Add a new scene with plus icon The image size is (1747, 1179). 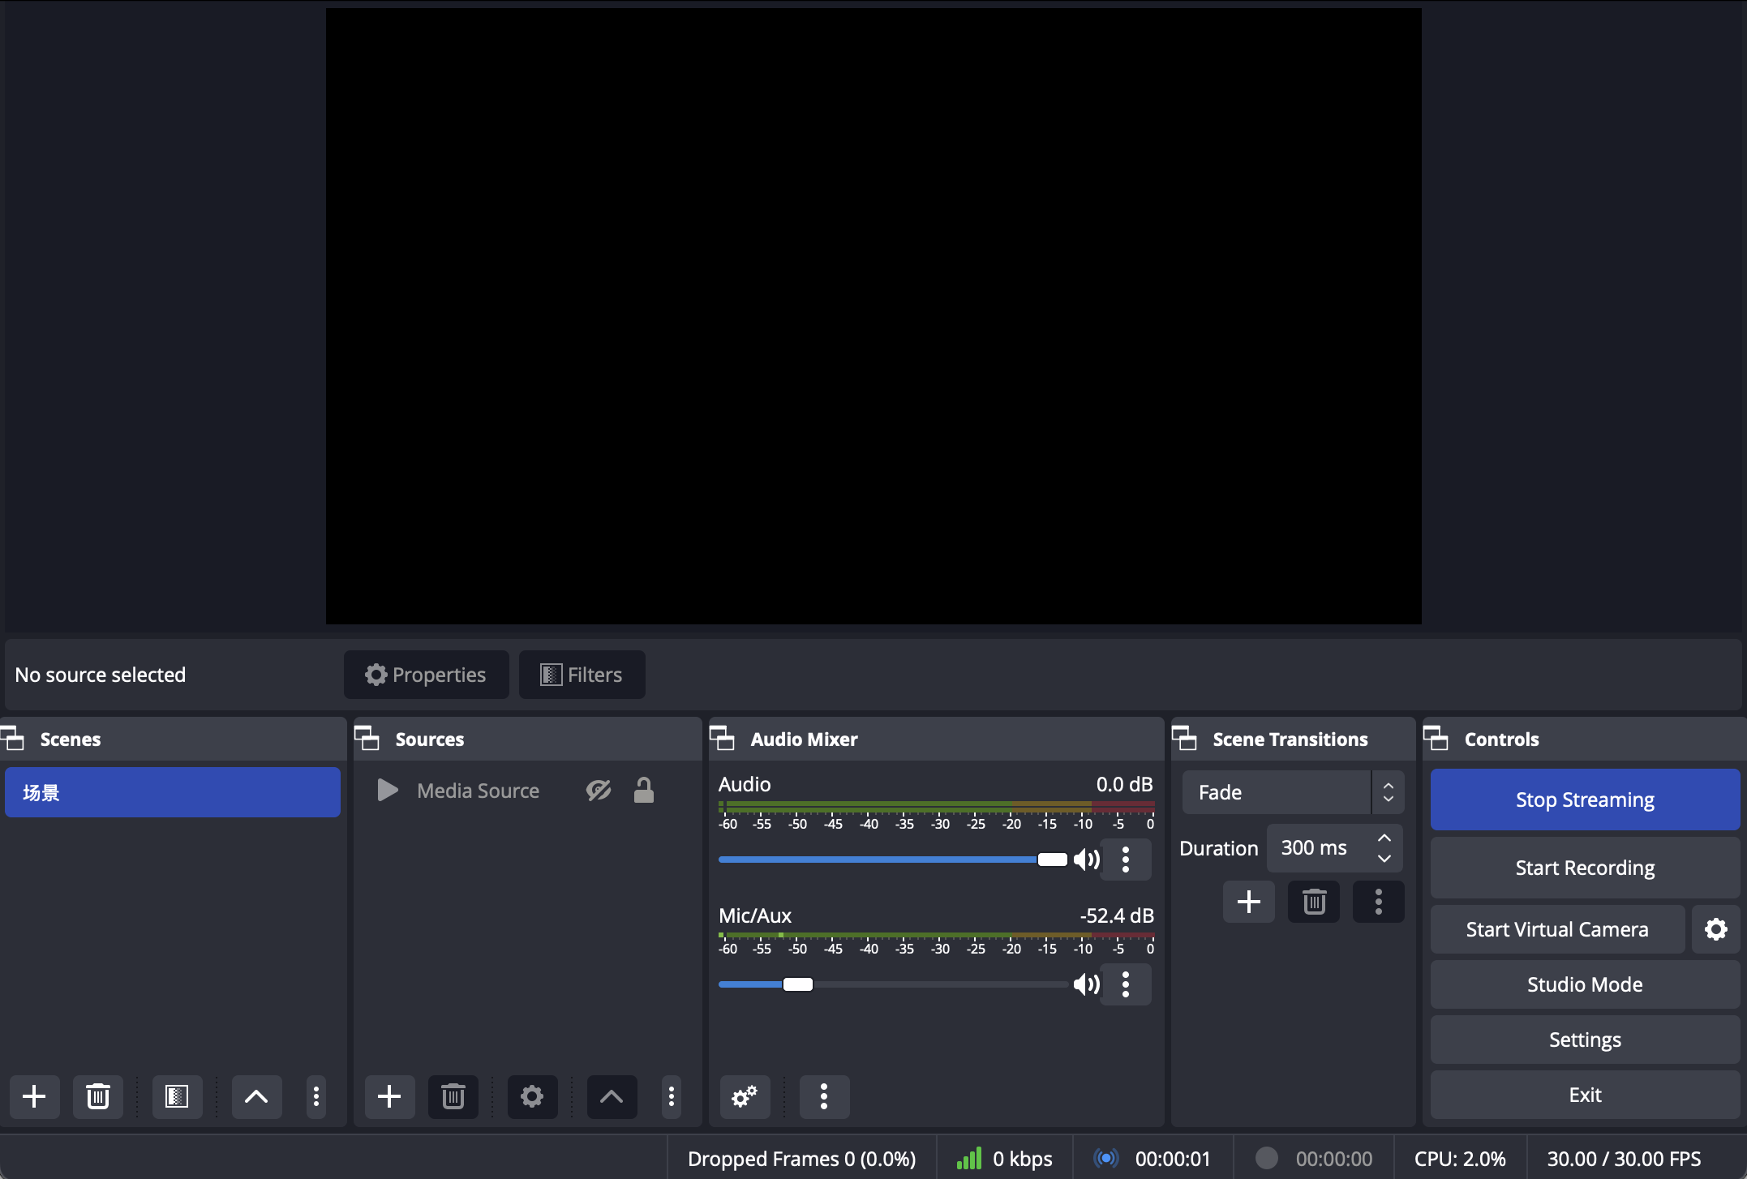(34, 1096)
